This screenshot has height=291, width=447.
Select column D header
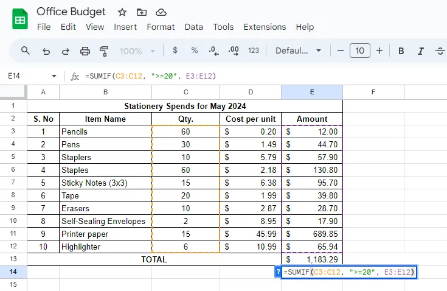click(251, 92)
